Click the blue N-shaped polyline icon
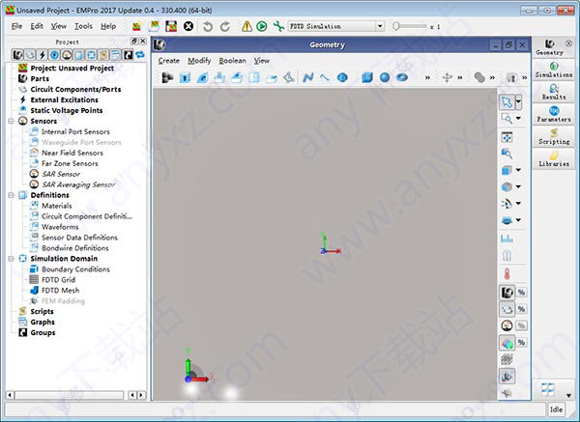580x422 pixels. [307, 77]
